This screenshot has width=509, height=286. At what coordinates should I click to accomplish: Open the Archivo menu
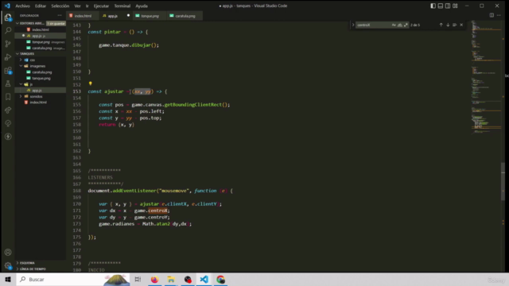pos(23,6)
